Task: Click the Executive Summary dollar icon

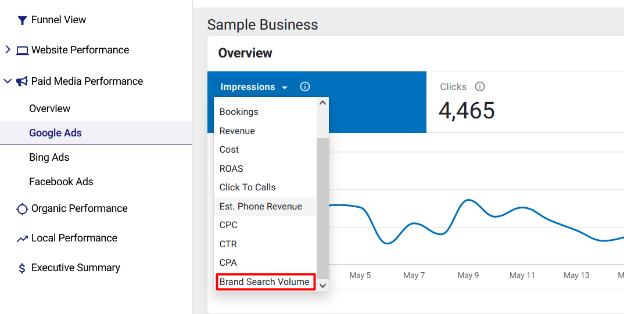Action: pos(22,268)
